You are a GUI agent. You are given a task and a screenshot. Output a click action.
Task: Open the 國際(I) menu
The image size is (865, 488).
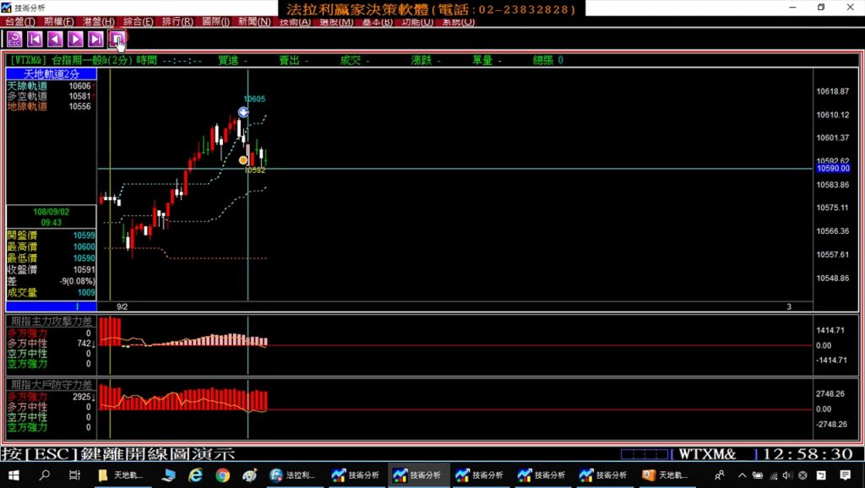(215, 21)
